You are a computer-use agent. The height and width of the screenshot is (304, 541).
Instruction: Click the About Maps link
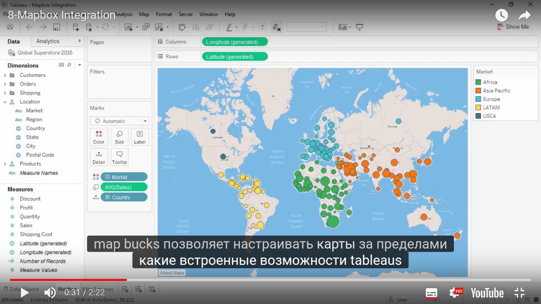pos(172,273)
